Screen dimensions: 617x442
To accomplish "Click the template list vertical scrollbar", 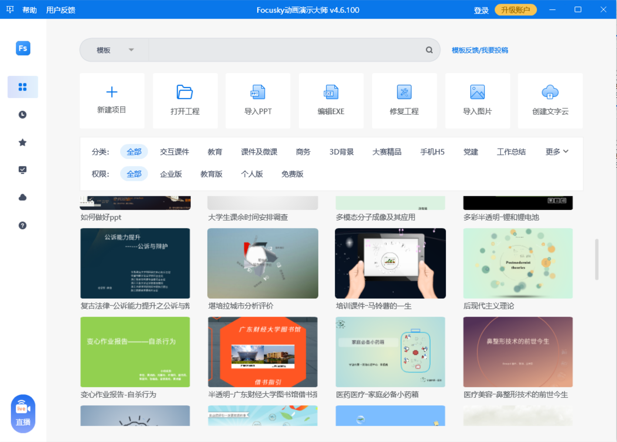I will tap(597, 259).
